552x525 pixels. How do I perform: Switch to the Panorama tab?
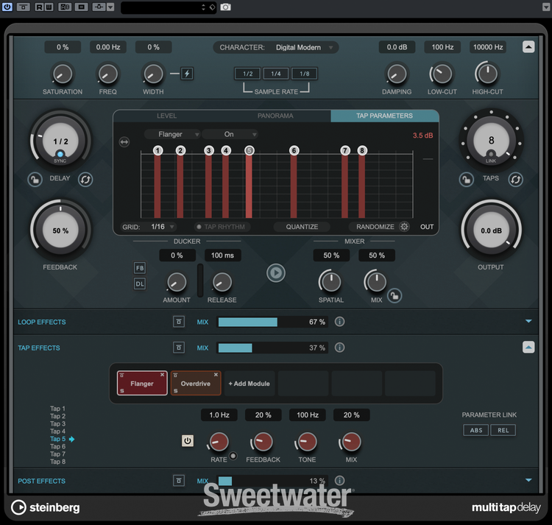coord(275,116)
